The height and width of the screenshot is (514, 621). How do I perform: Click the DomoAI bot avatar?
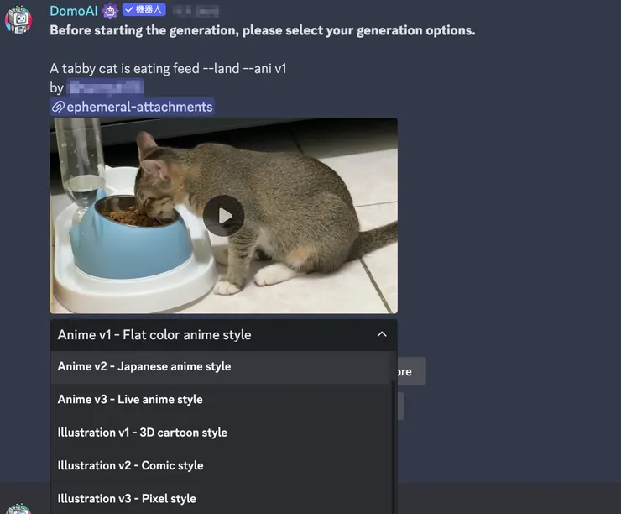click(18, 19)
